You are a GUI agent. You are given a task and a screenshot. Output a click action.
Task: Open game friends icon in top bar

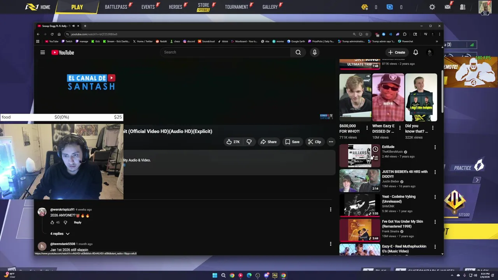click(463, 7)
